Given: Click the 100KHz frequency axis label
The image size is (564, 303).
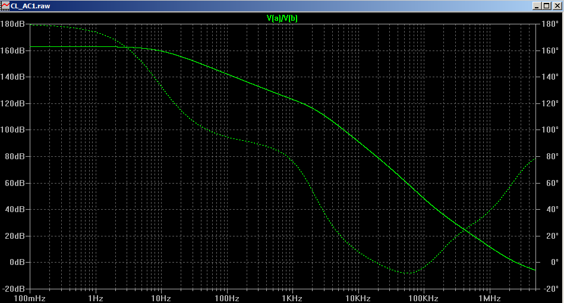Looking at the screenshot, I should [423, 298].
